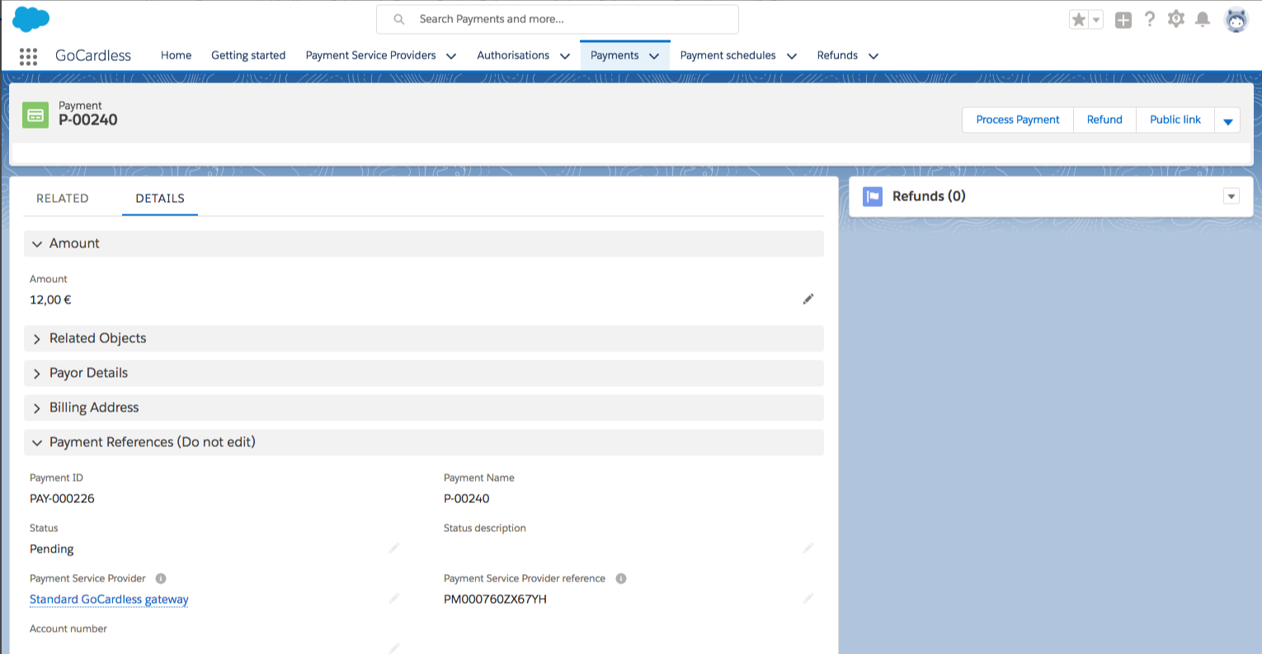The height and width of the screenshot is (654, 1262).
Task: Show more record actions dropdown
Action: [x=1227, y=120]
